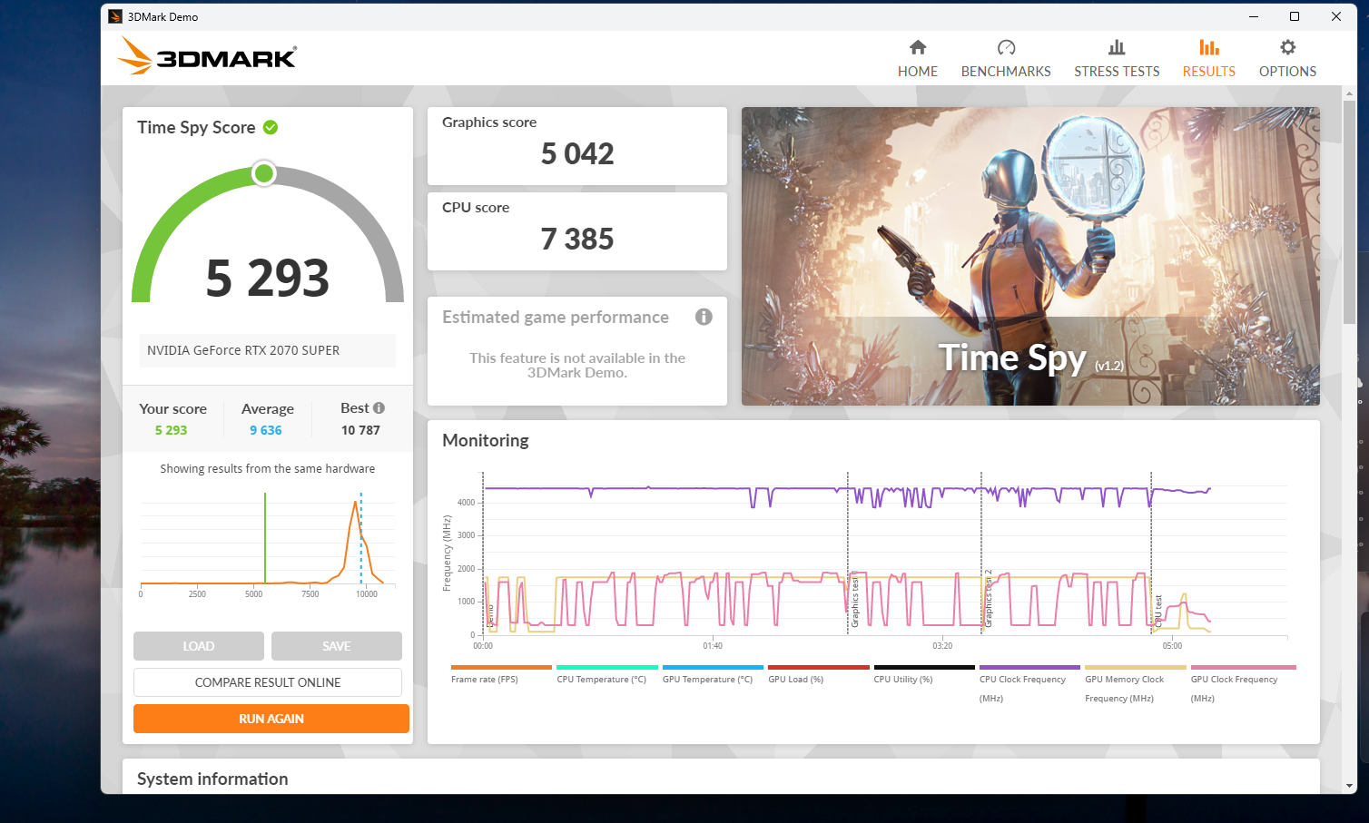This screenshot has height=823, width=1369.
Task: Click the 3DMark Demo title bar icon
Action: [115, 16]
